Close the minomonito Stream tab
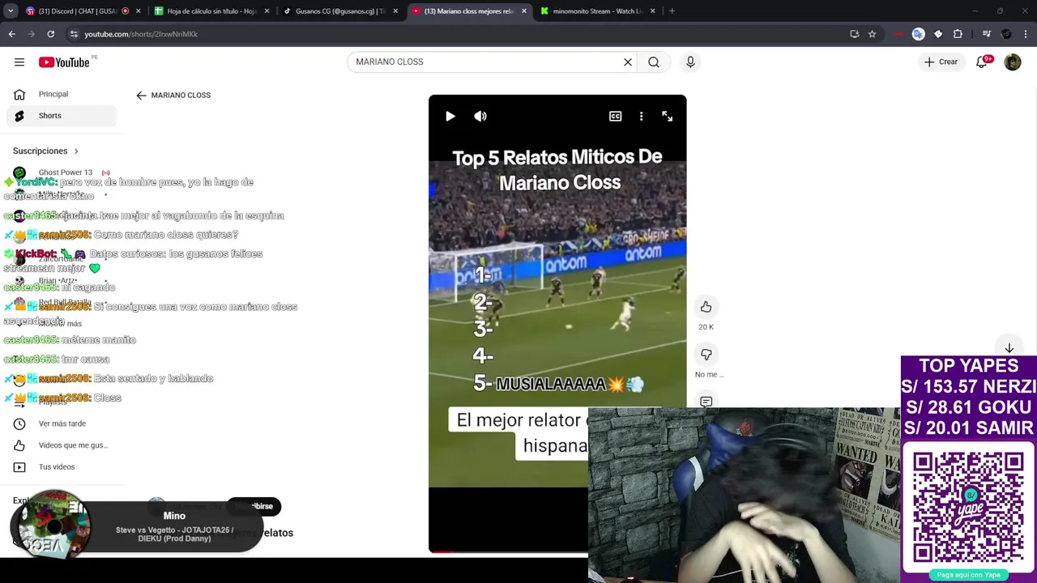Viewport: 1037px width, 583px height. (653, 11)
